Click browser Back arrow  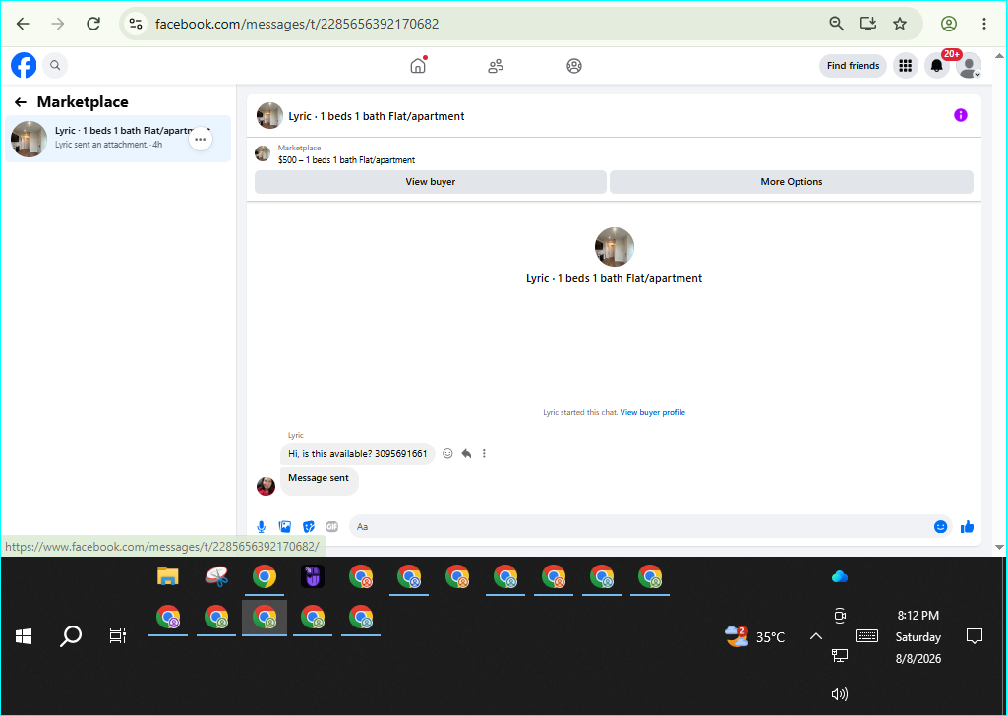pyautogui.click(x=24, y=24)
